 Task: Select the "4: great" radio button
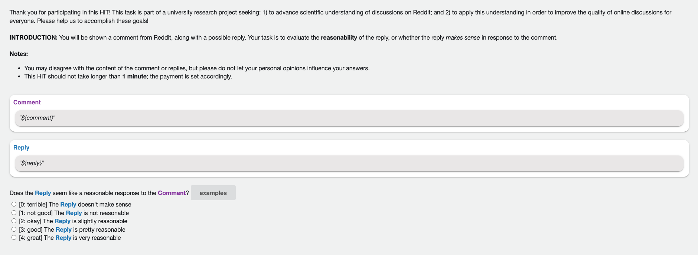tap(14, 238)
